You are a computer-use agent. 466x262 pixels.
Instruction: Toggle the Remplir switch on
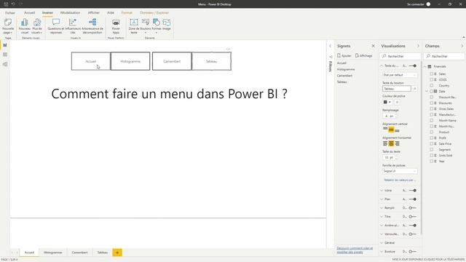pos(413,208)
